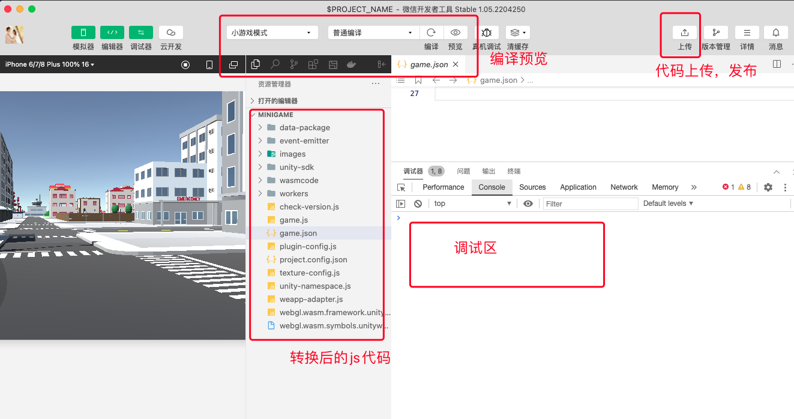Image resolution: width=794 pixels, height=419 pixels.
Task: Switch to the Network devtools tab
Action: click(x=624, y=187)
